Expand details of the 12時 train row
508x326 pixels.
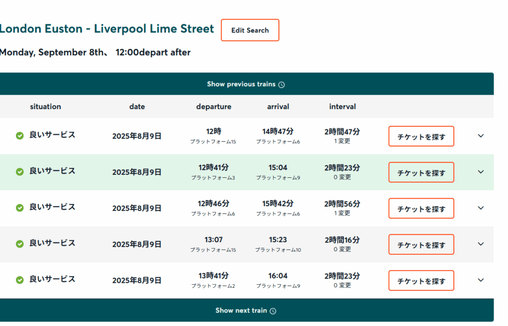[x=481, y=136]
